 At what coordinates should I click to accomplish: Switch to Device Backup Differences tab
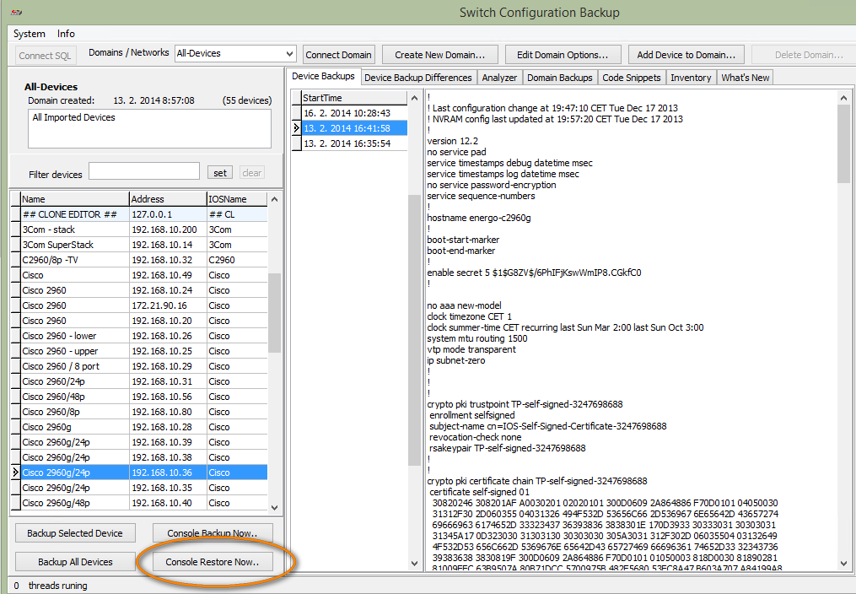(418, 78)
